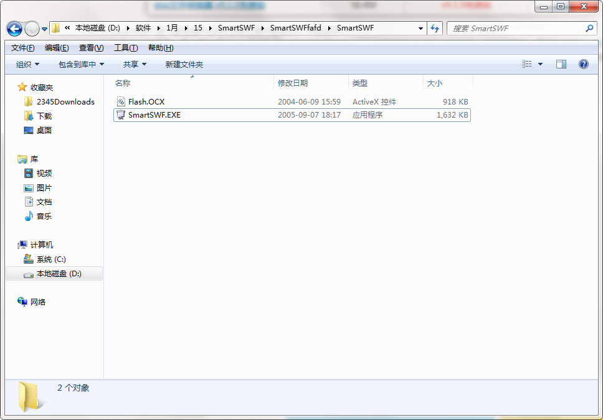Expand the view options dropdown arrow
The height and width of the screenshot is (420, 603).
point(540,64)
